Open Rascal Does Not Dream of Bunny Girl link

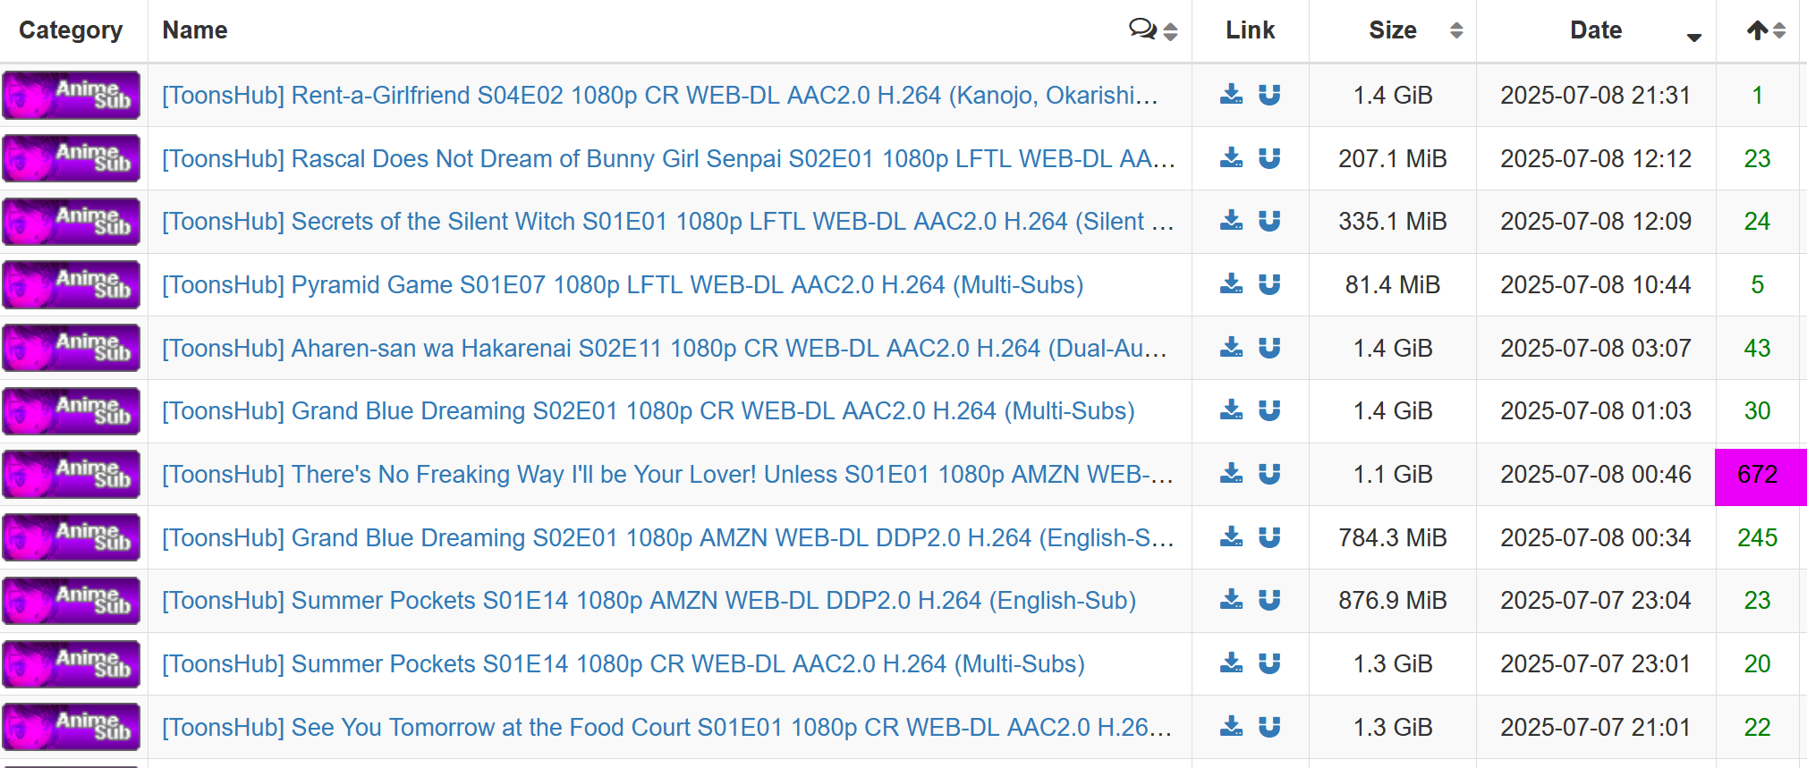tap(668, 158)
